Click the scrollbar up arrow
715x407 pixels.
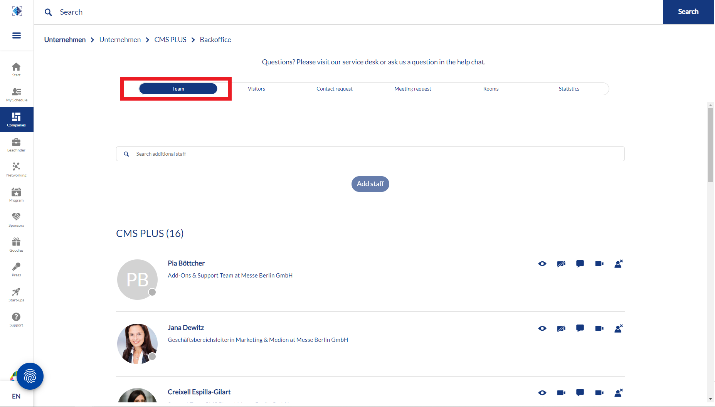coord(710,105)
